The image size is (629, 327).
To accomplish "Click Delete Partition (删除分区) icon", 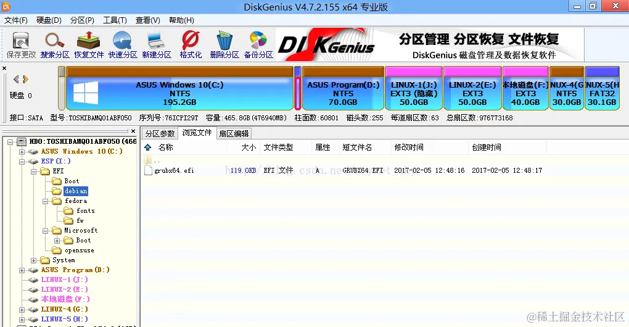I will pos(224,44).
